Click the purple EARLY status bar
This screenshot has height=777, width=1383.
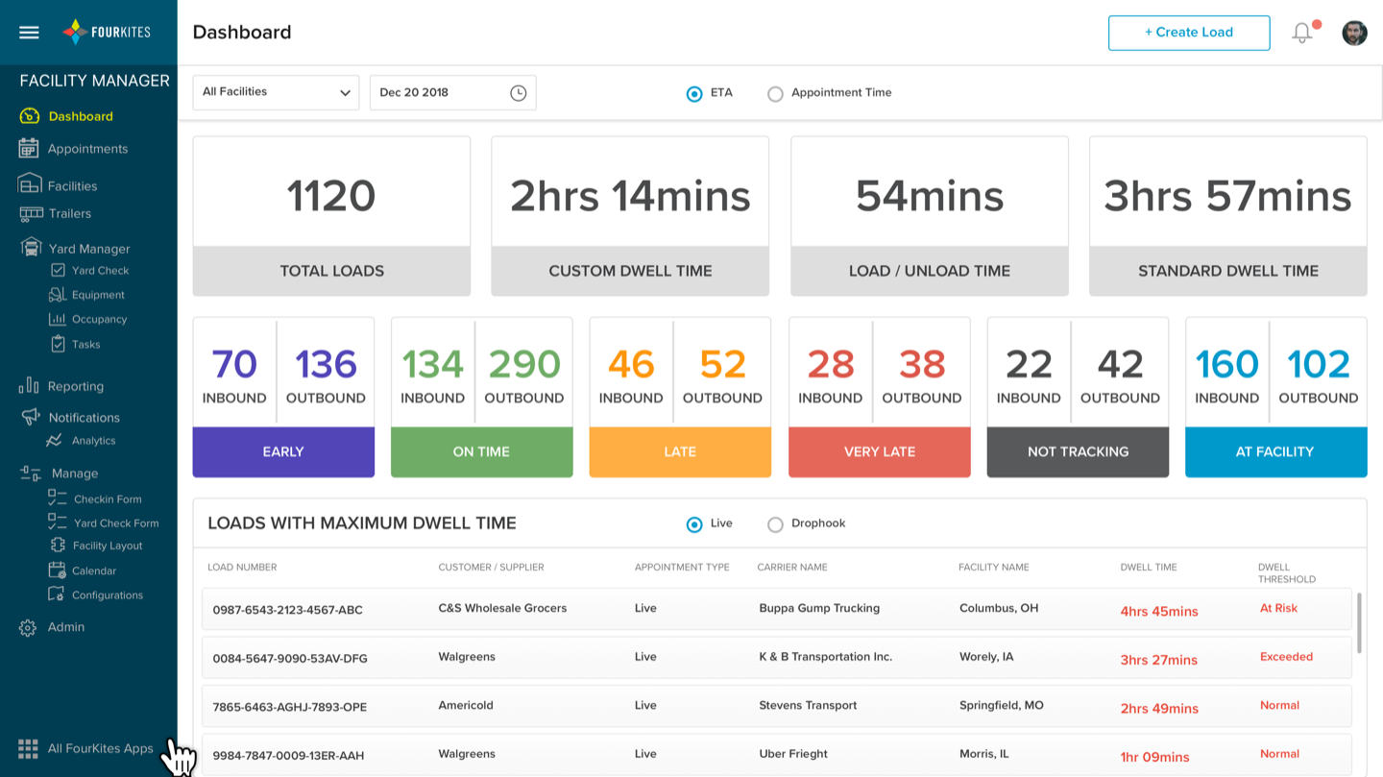[283, 451]
